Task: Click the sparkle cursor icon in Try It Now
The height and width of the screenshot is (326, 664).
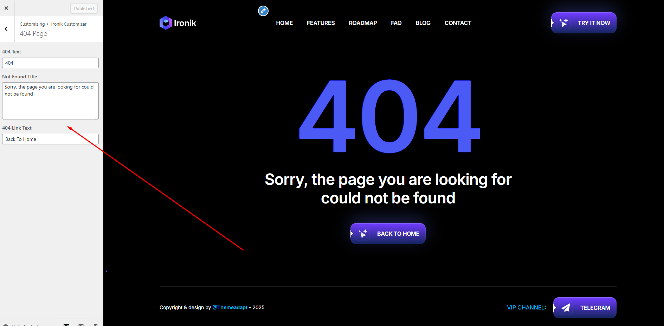Action: pos(564,23)
